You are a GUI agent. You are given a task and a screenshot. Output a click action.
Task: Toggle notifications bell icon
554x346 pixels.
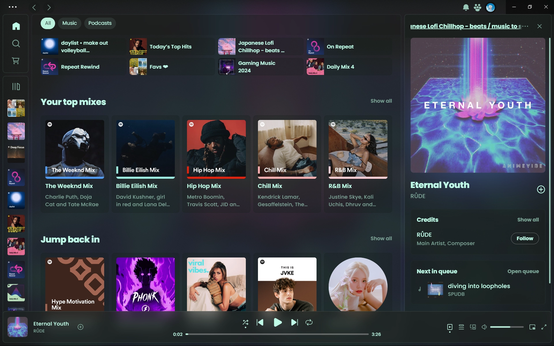click(x=465, y=7)
